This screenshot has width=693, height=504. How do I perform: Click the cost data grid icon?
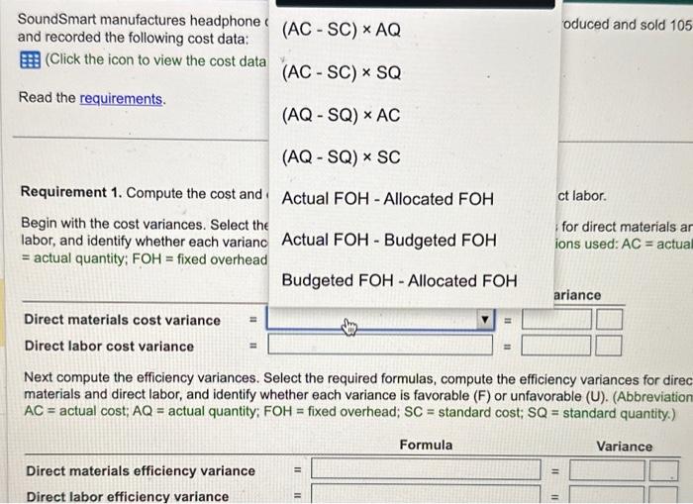(30, 59)
